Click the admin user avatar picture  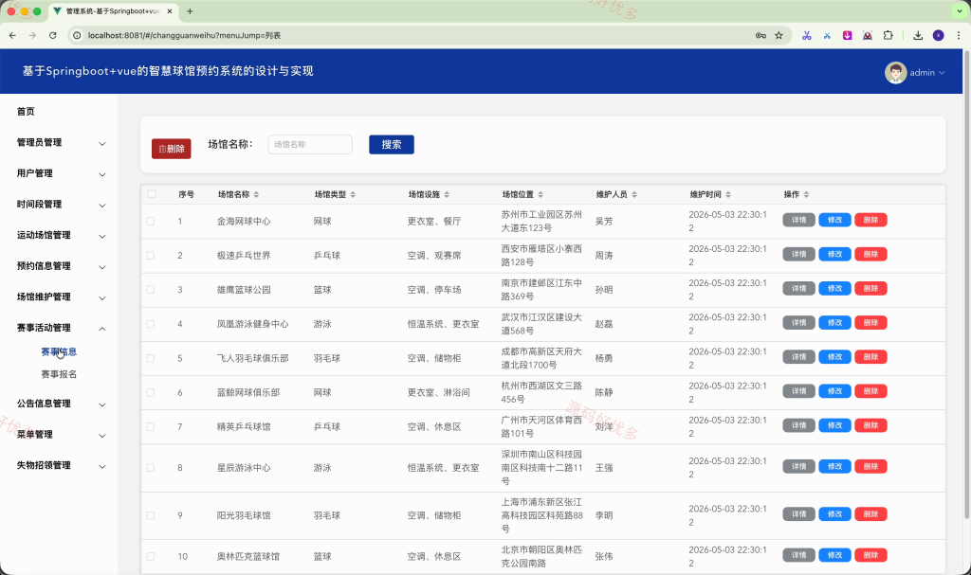[895, 72]
